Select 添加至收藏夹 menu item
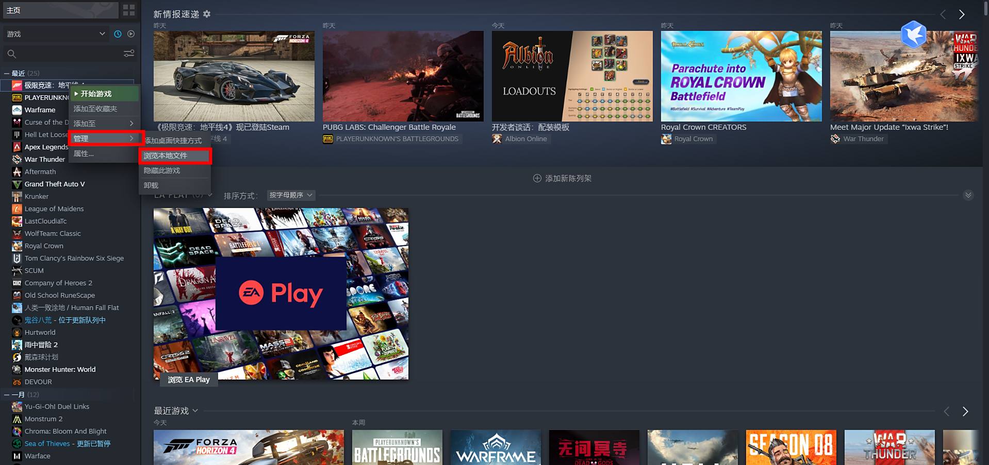 [104, 109]
